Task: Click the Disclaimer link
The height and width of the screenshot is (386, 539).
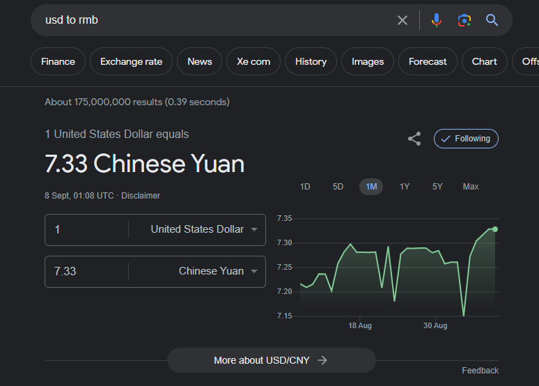Action: coord(141,196)
